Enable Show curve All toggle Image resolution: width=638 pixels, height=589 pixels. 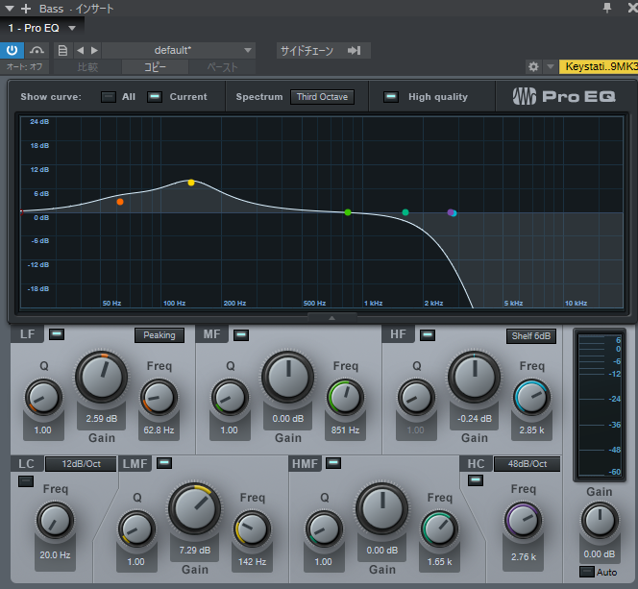109,97
